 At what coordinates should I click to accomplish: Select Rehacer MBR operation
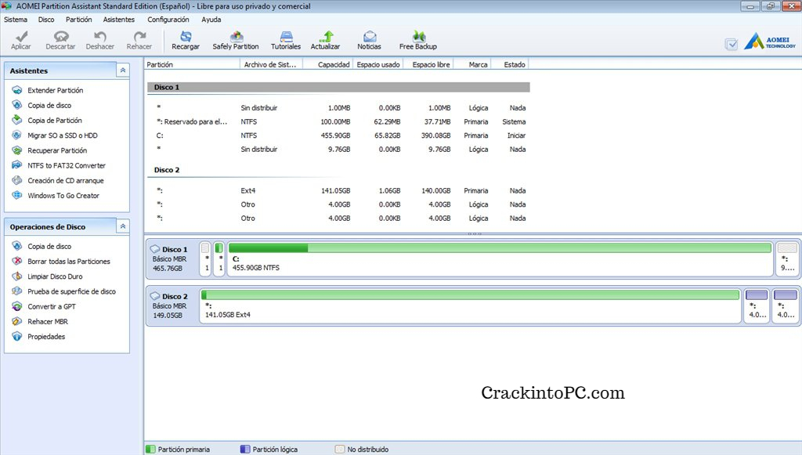pos(48,322)
